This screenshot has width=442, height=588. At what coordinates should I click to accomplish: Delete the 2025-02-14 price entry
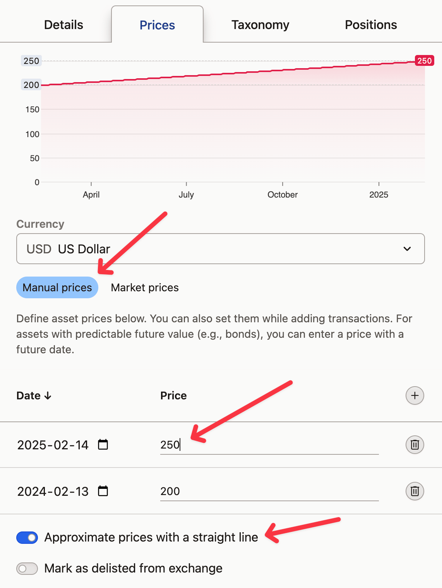415,445
